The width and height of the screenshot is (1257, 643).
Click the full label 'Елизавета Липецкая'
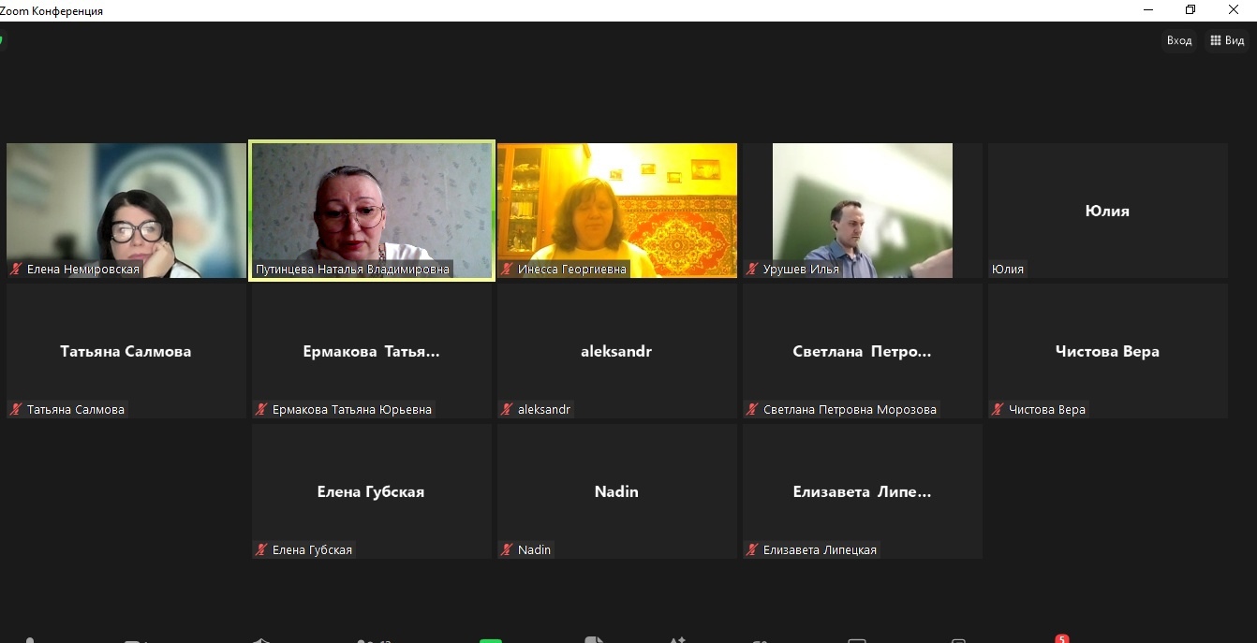(x=820, y=550)
